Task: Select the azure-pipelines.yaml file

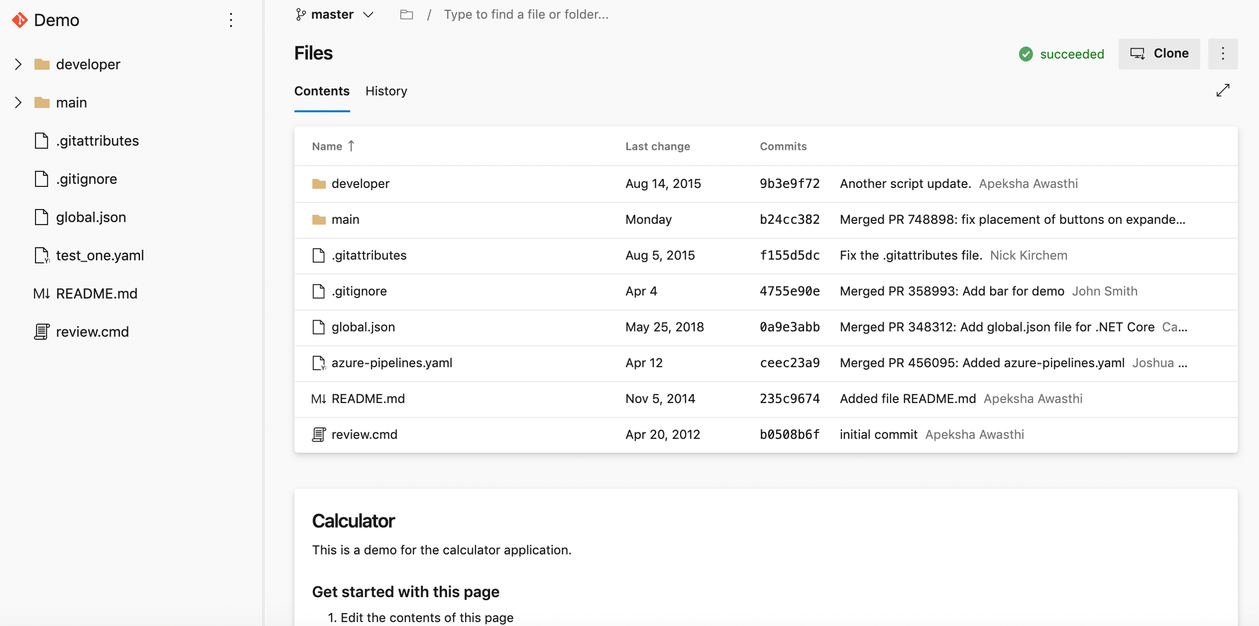Action: coord(392,362)
